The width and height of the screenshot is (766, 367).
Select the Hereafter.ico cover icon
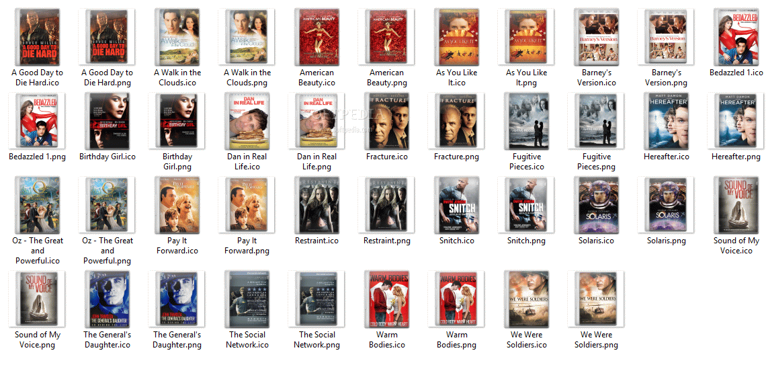(667, 121)
